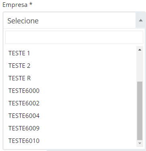Pick TESTE6009 from the dropdown list
The width and height of the screenshot is (146, 151).
click(70, 128)
